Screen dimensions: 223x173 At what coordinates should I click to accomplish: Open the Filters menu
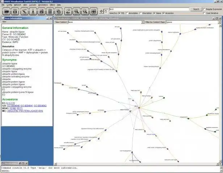tap(52, 5)
